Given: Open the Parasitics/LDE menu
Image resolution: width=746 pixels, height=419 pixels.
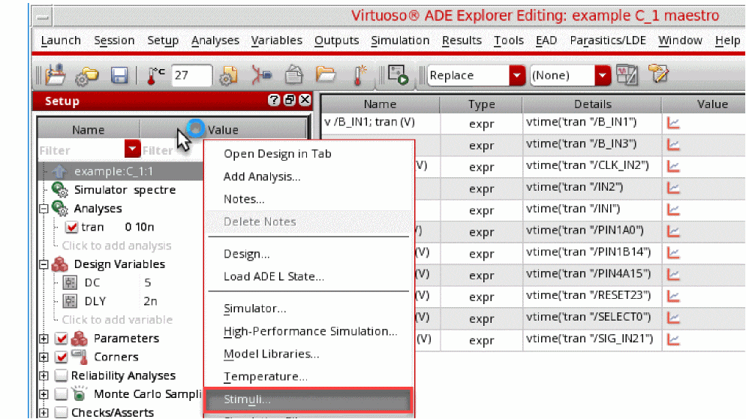Looking at the screenshot, I should [608, 41].
